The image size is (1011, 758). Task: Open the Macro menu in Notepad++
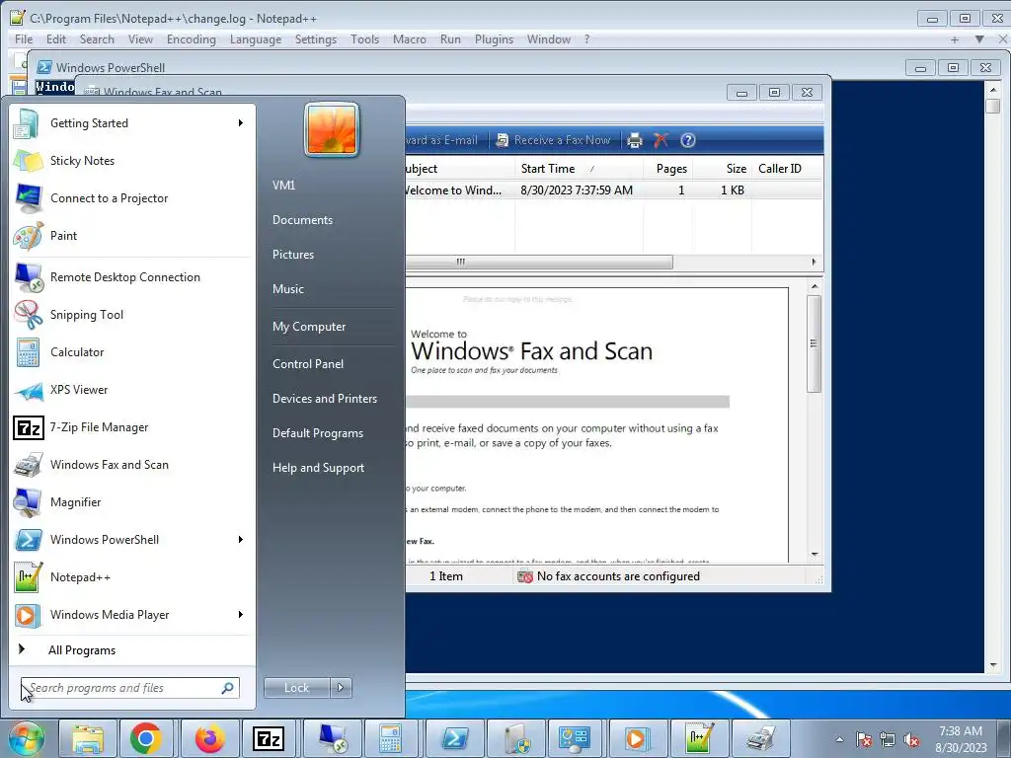pyautogui.click(x=410, y=39)
